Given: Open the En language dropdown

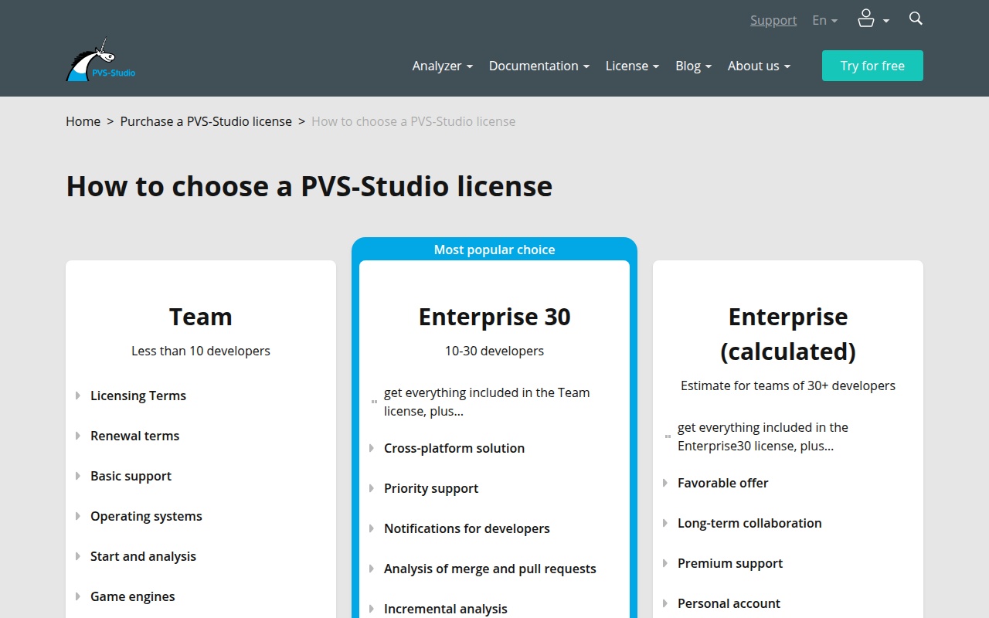Looking at the screenshot, I should point(824,20).
